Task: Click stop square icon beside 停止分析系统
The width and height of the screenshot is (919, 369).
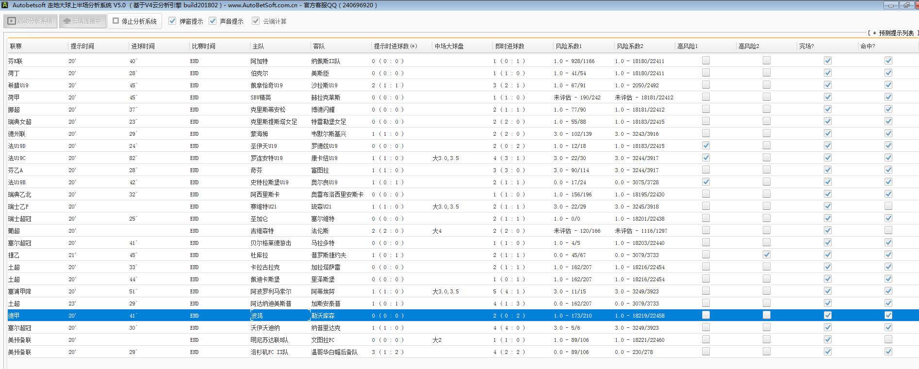Action: (116, 21)
